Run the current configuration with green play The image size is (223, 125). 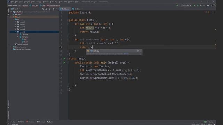(194, 6)
